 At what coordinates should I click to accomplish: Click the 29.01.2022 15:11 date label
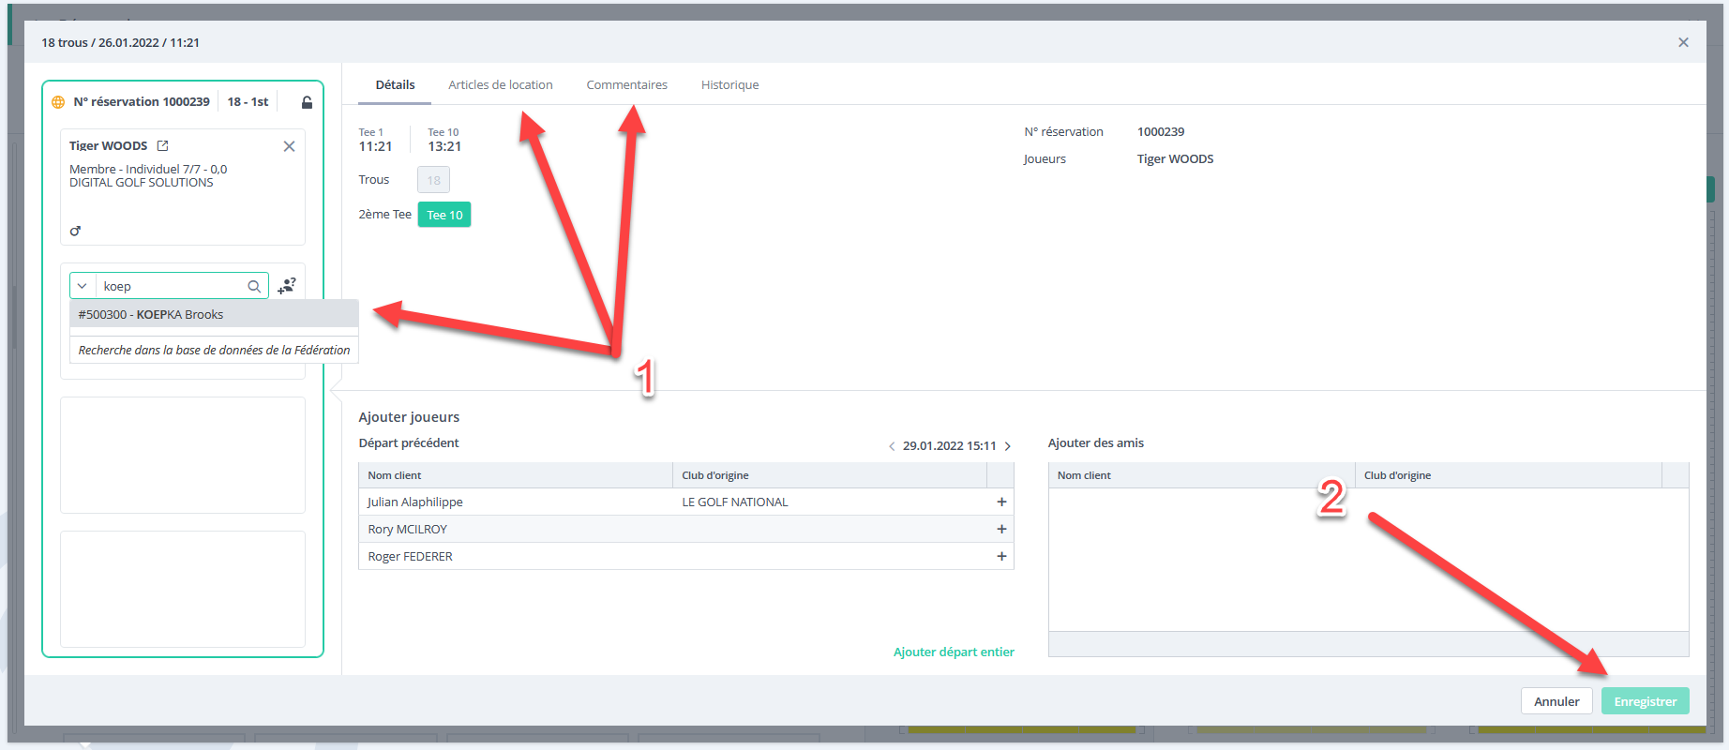(950, 446)
